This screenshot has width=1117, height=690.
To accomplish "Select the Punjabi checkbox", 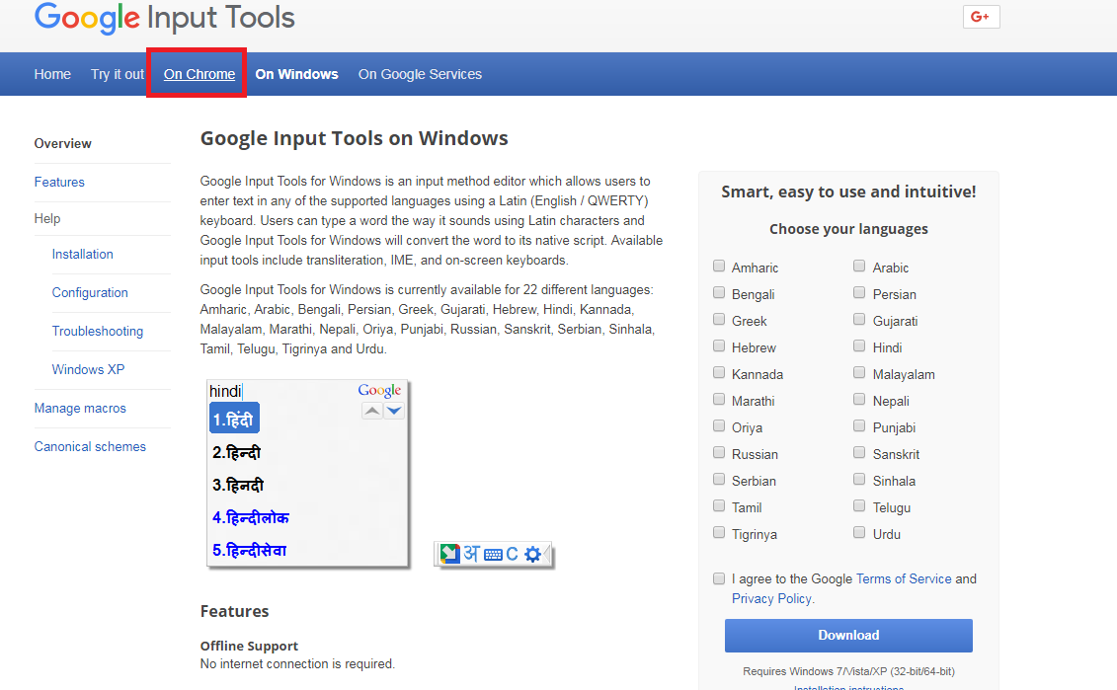I will pyautogui.click(x=859, y=426).
